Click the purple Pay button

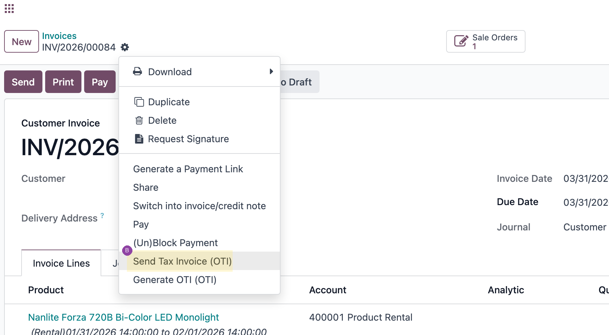pos(100,82)
